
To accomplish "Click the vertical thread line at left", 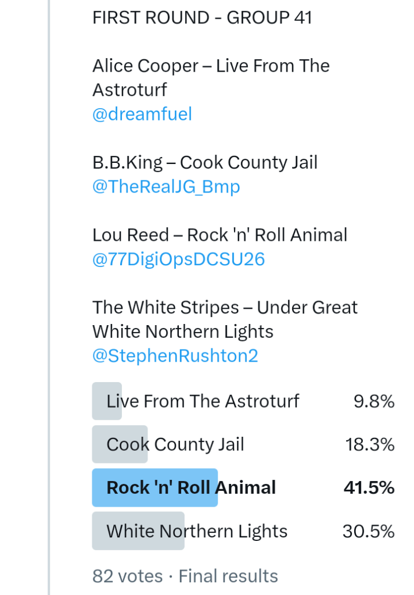I will click(49, 291).
